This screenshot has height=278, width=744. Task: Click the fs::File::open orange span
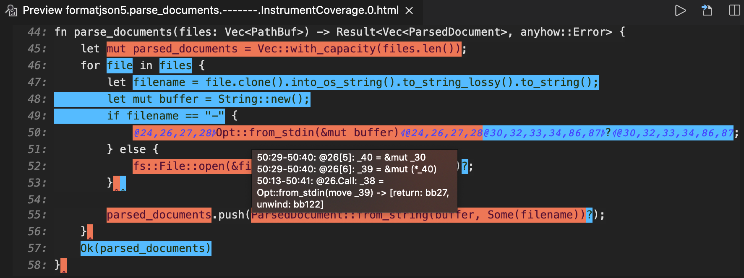[x=191, y=166]
